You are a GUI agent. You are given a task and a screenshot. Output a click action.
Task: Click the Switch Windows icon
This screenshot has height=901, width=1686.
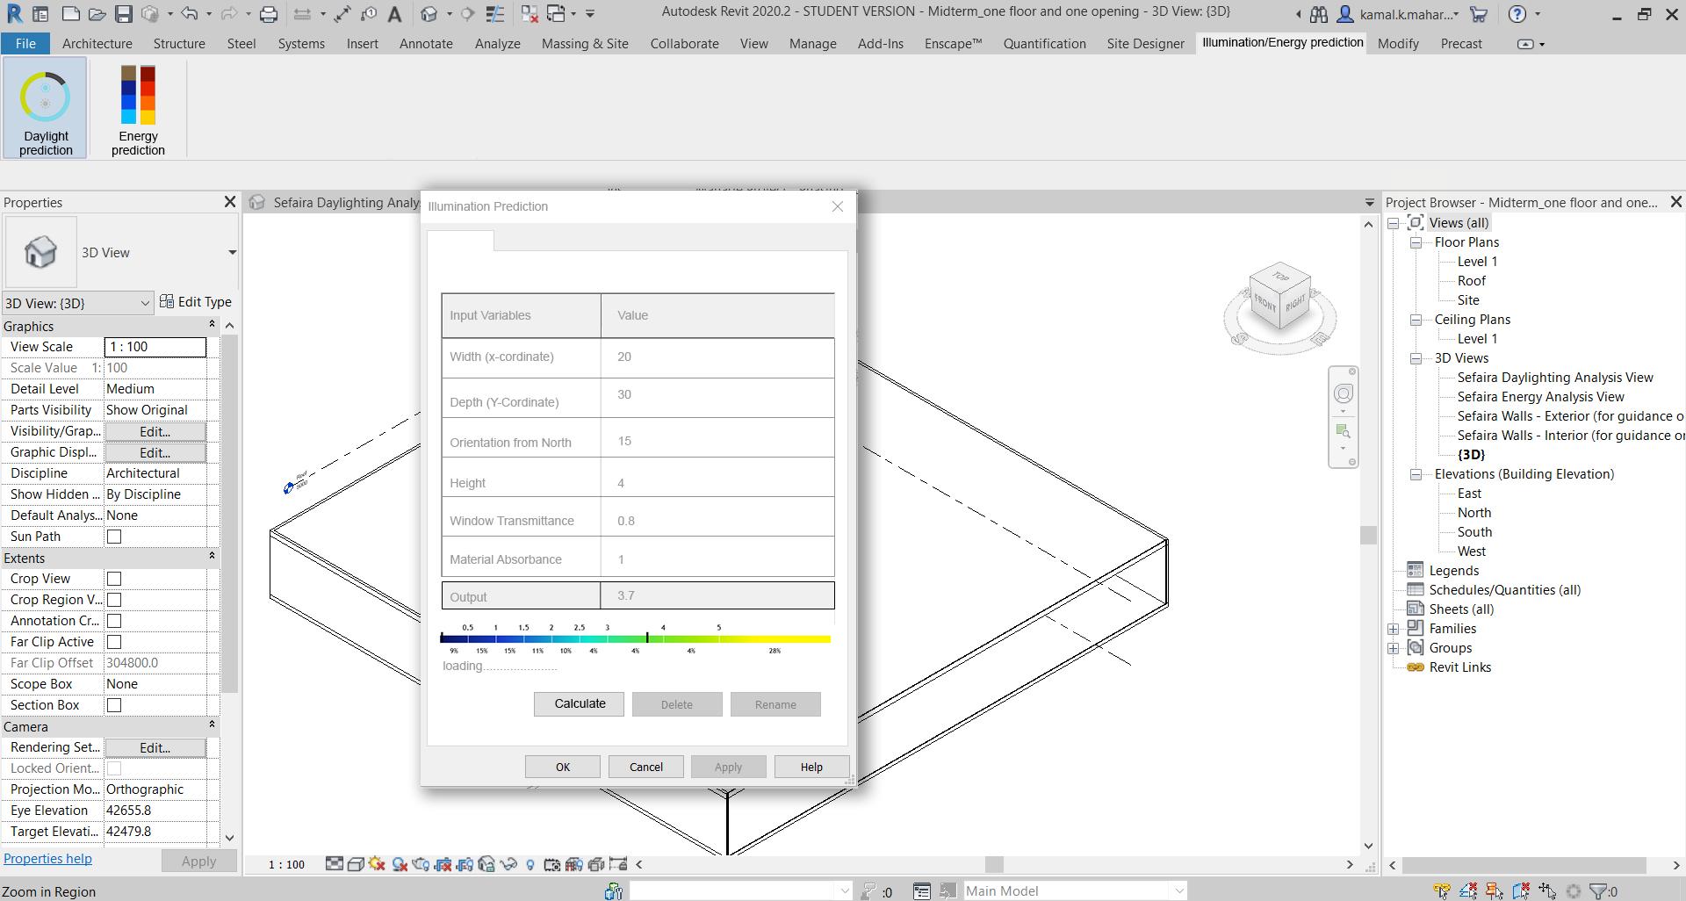coord(556,14)
